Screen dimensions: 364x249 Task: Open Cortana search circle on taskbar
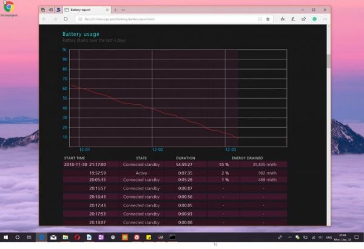[x=18, y=237]
